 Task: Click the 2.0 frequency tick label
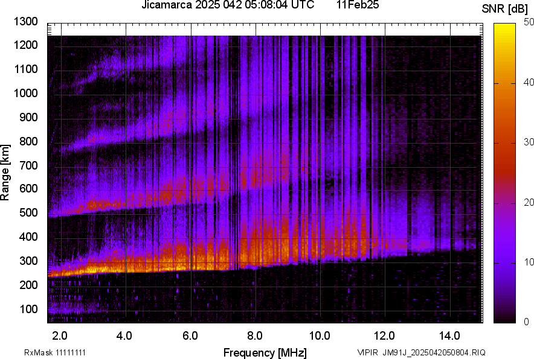(x=60, y=335)
